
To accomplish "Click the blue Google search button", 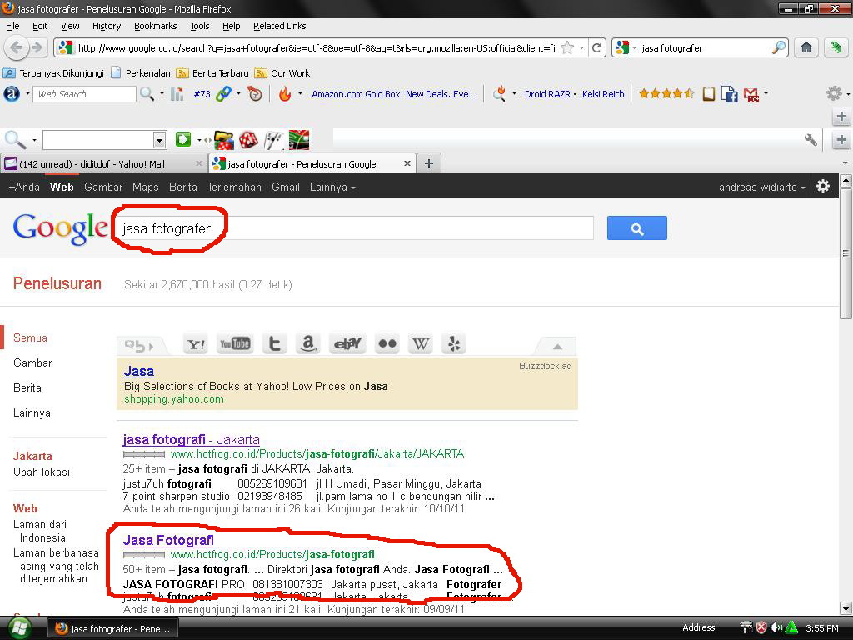I will coord(637,228).
